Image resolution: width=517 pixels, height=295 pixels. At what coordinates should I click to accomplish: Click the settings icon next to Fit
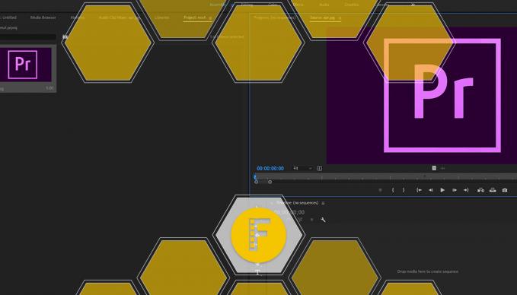coord(320,168)
